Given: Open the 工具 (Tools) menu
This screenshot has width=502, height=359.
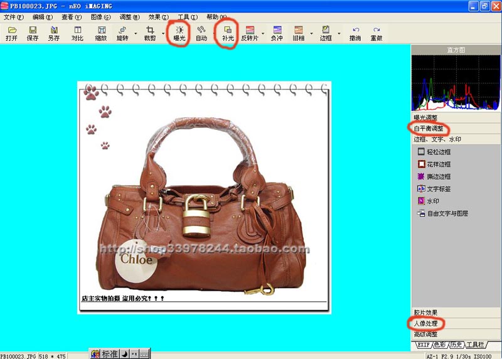Looking at the screenshot, I should tap(188, 17).
